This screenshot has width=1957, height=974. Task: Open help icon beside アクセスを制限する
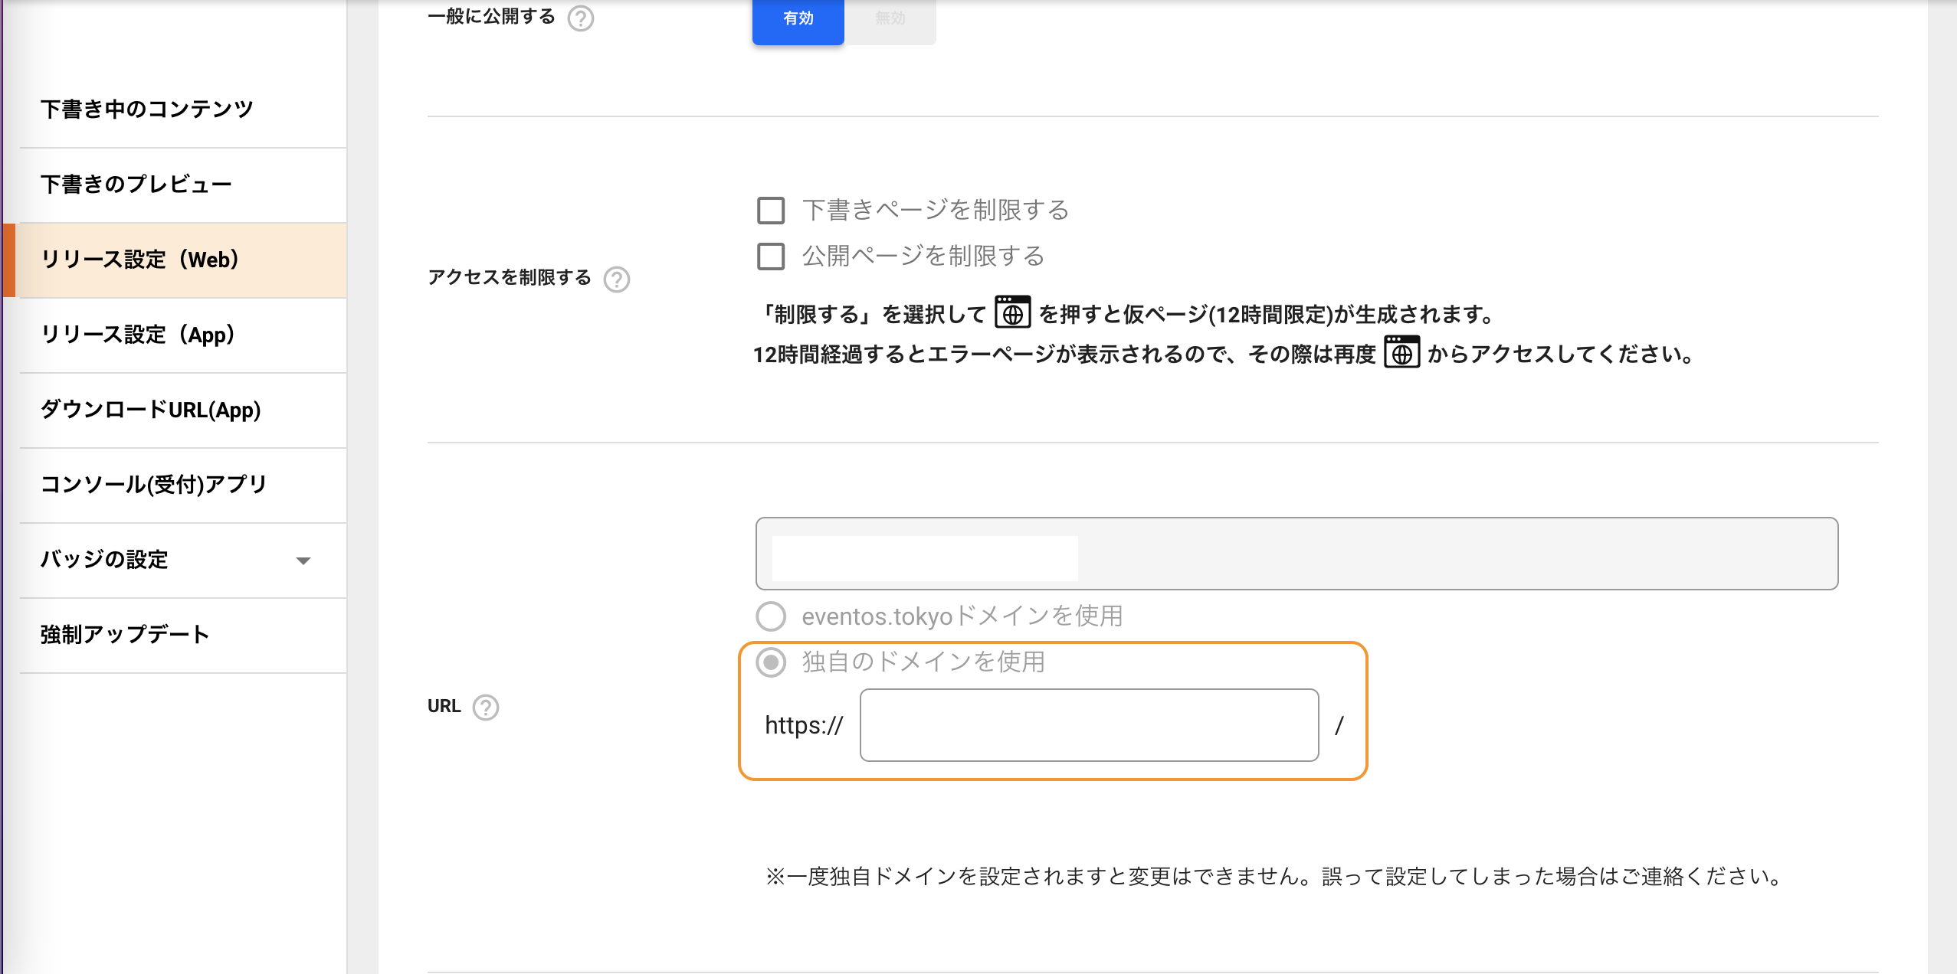(x=617, y=279)
